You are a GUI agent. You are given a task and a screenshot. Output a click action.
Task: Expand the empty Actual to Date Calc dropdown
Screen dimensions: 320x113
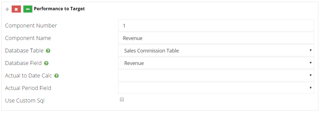click(x=216, y=76)
